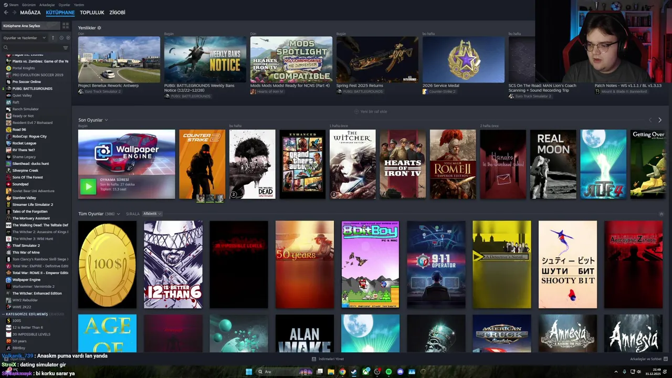Screen dimensions: 672x378
Task: Switch to the KÜTÜPHANE tab
Action: 60,13
